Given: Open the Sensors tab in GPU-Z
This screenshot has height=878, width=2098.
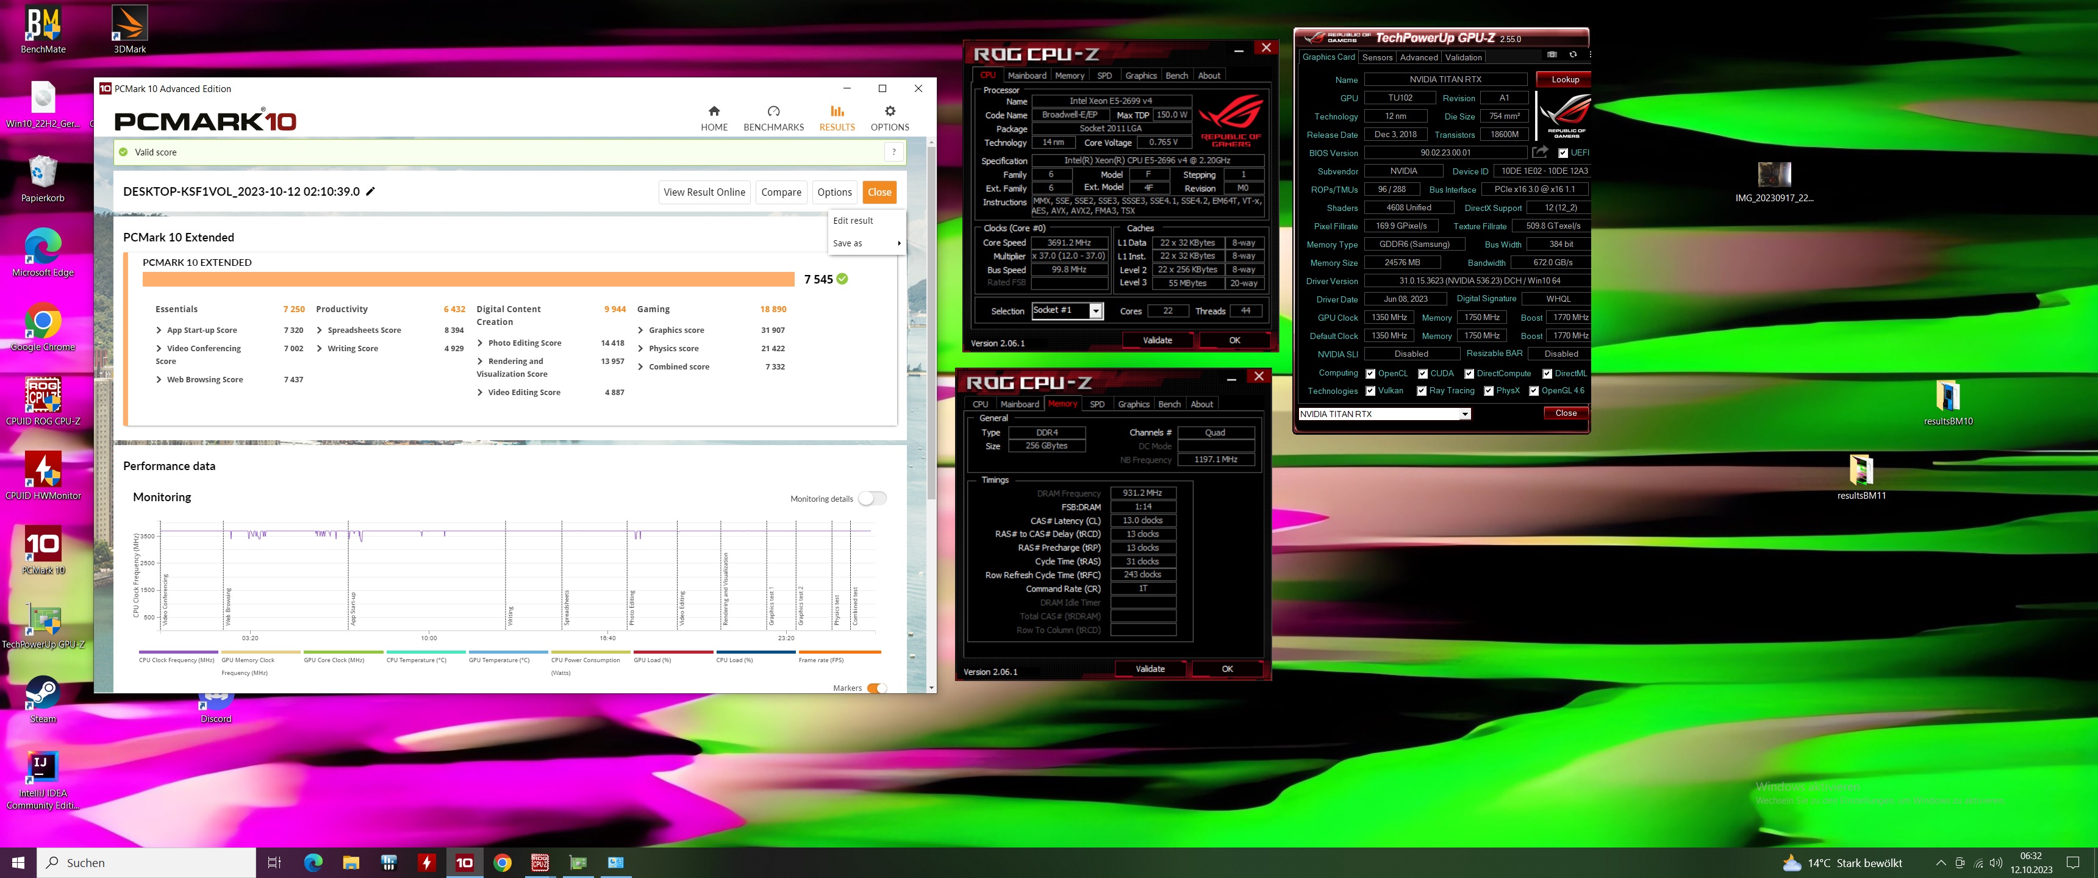Looking at the screenshot, I should pyautogui.click(x=1377, y=57).
